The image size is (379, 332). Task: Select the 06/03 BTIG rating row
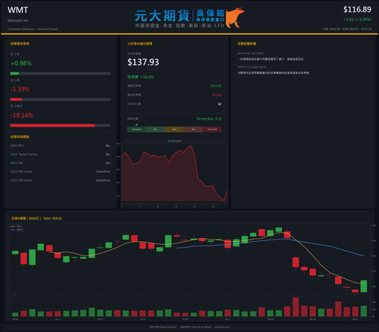point(61,146)
